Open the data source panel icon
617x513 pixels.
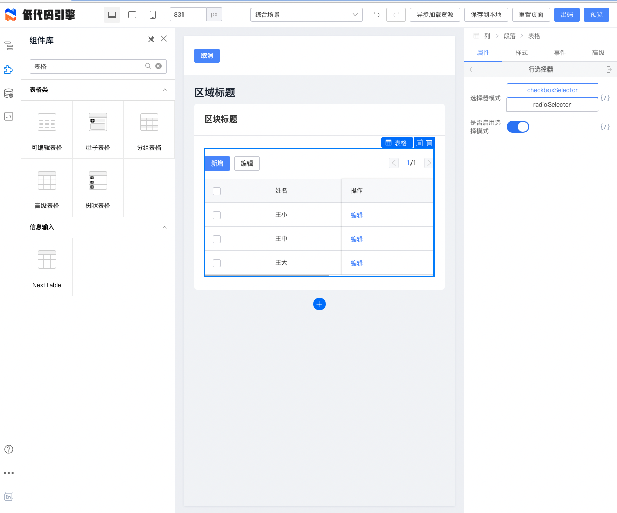pos(9,93)
